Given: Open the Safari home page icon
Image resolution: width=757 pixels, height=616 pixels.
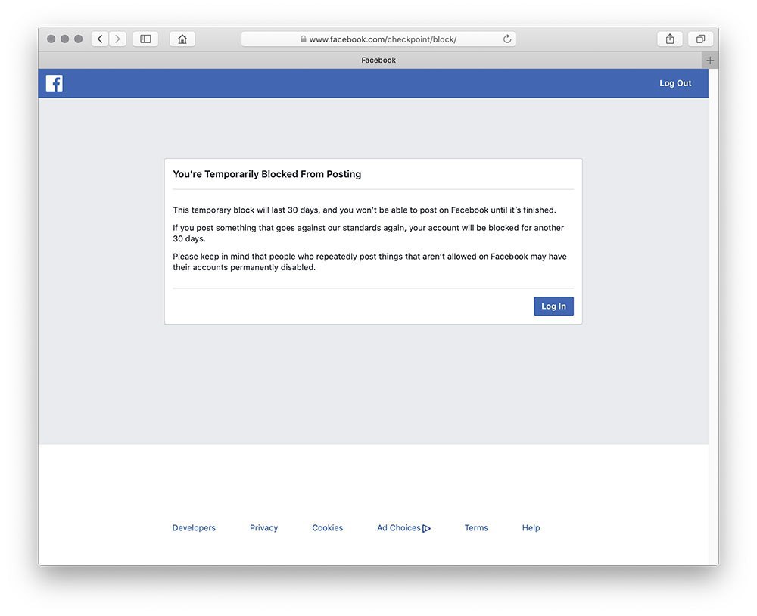Looking at the screenshot, I should [182, 39].
